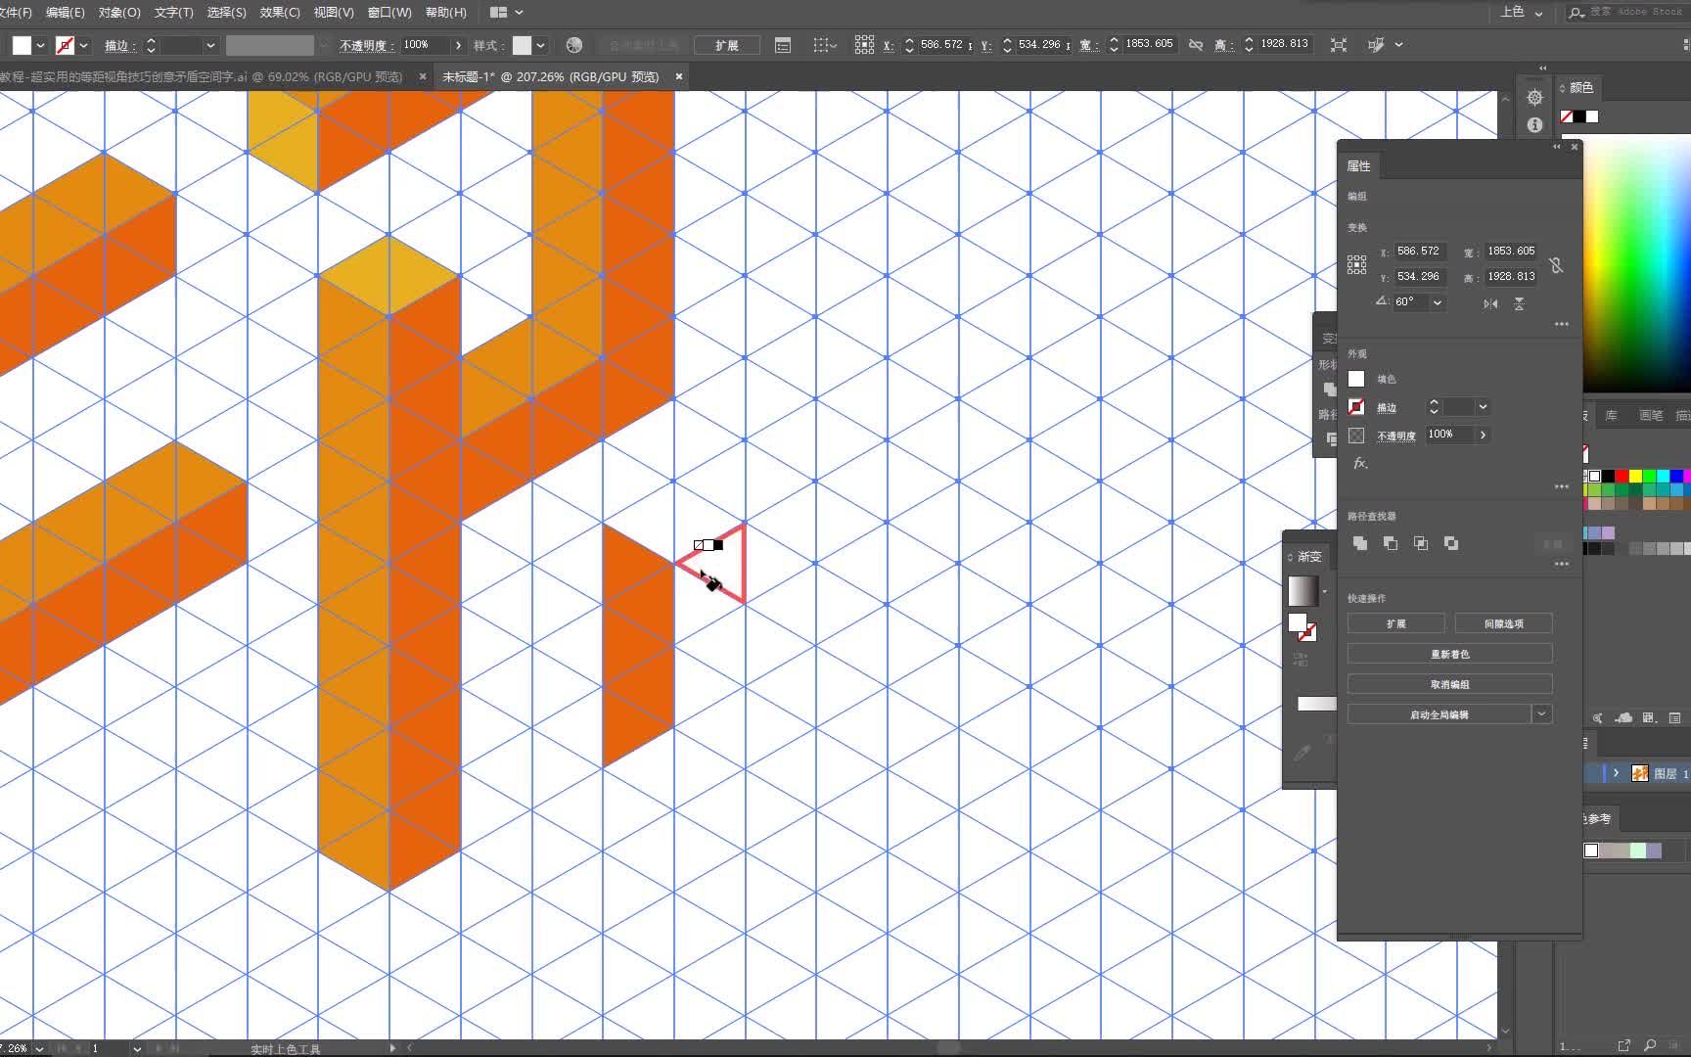Click the isolate selected object icon
1691x1057 pixels.
[x=1339, y=45]
